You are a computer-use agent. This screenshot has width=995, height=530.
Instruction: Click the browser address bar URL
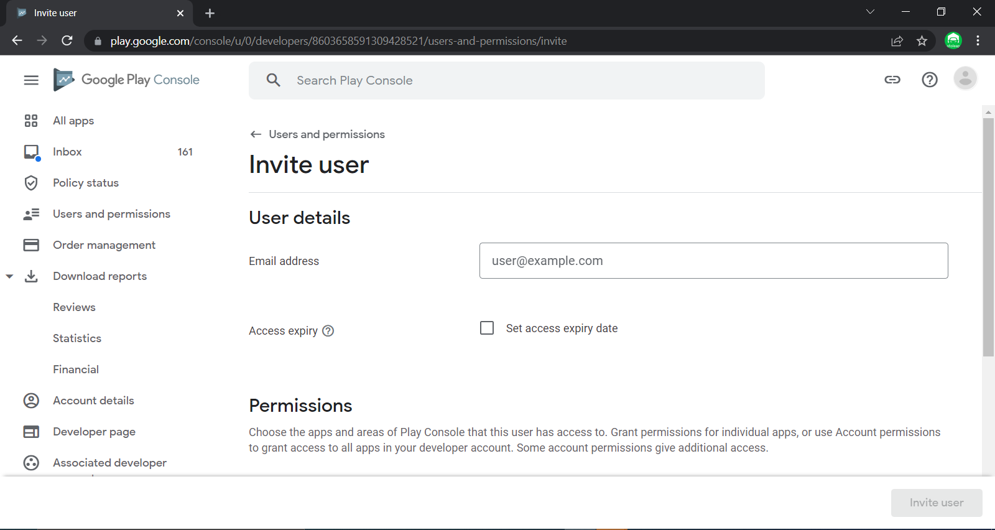click(x=338, y=41)
